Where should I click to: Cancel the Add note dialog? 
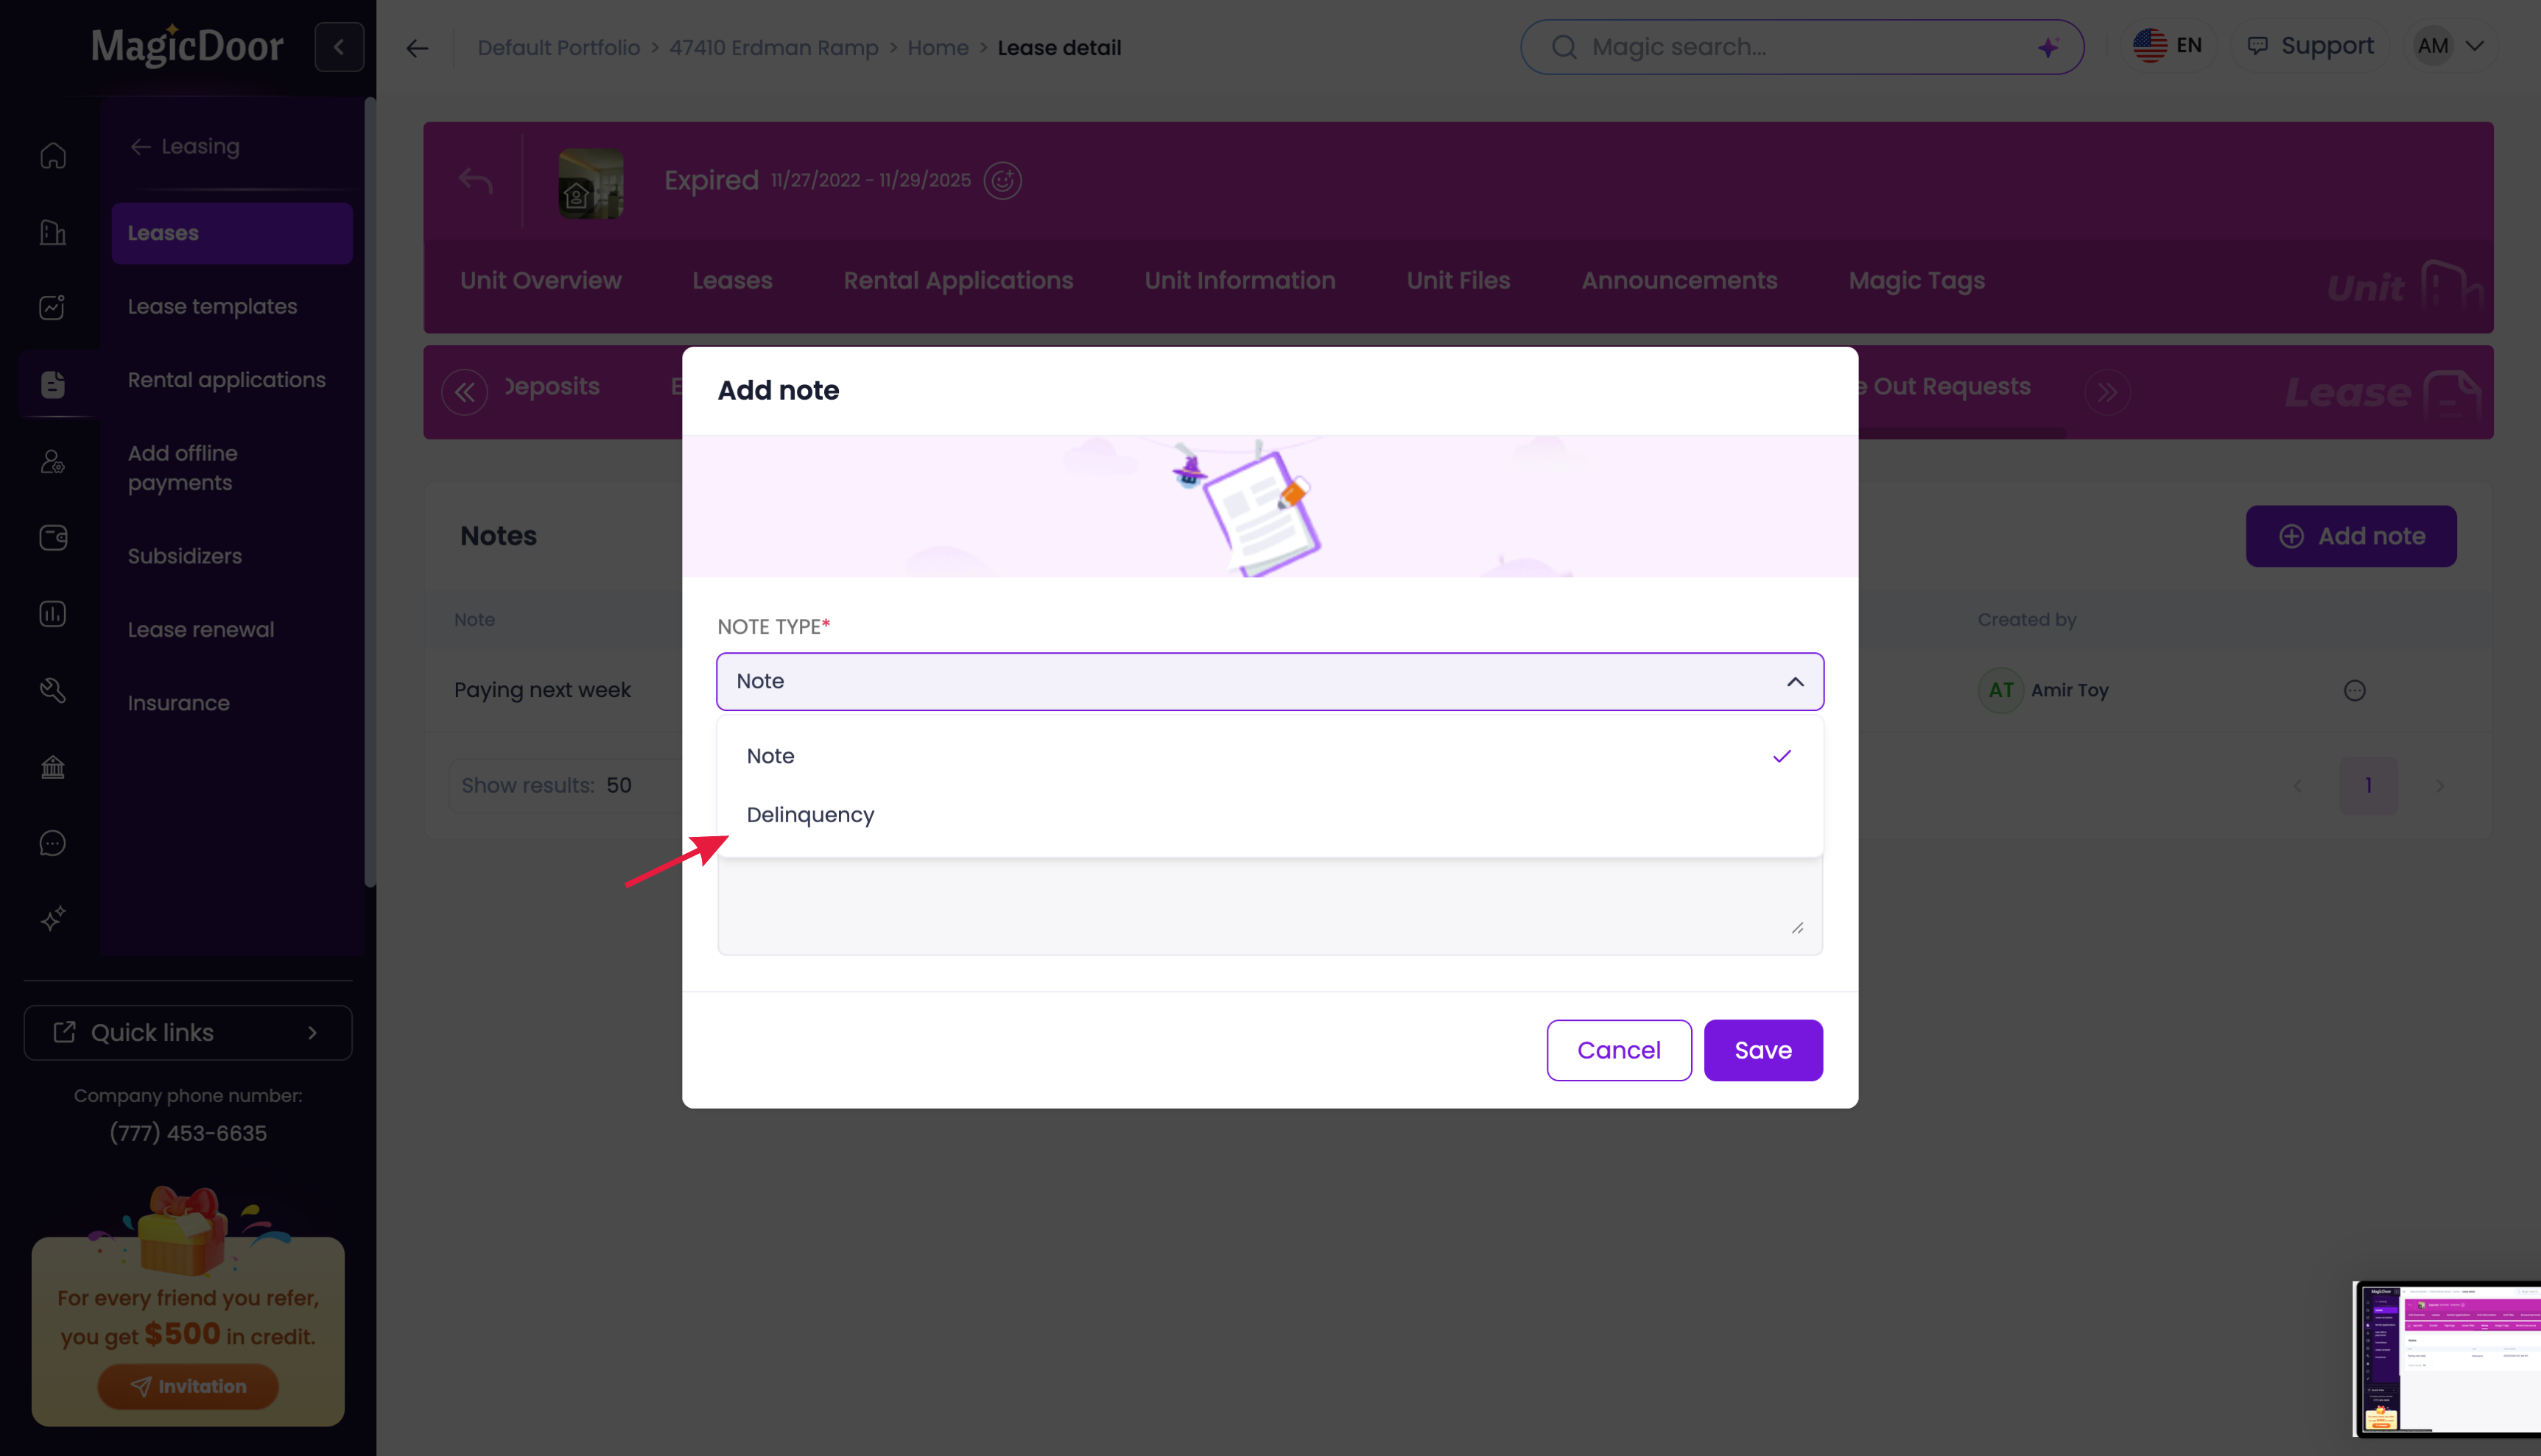tap(1617, 1050)
